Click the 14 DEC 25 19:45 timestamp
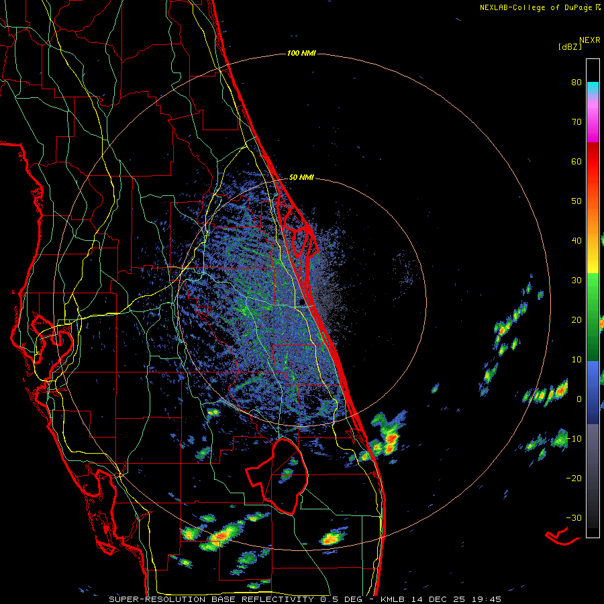This screenshot has width=604, height=604. [x=458, y=599]
